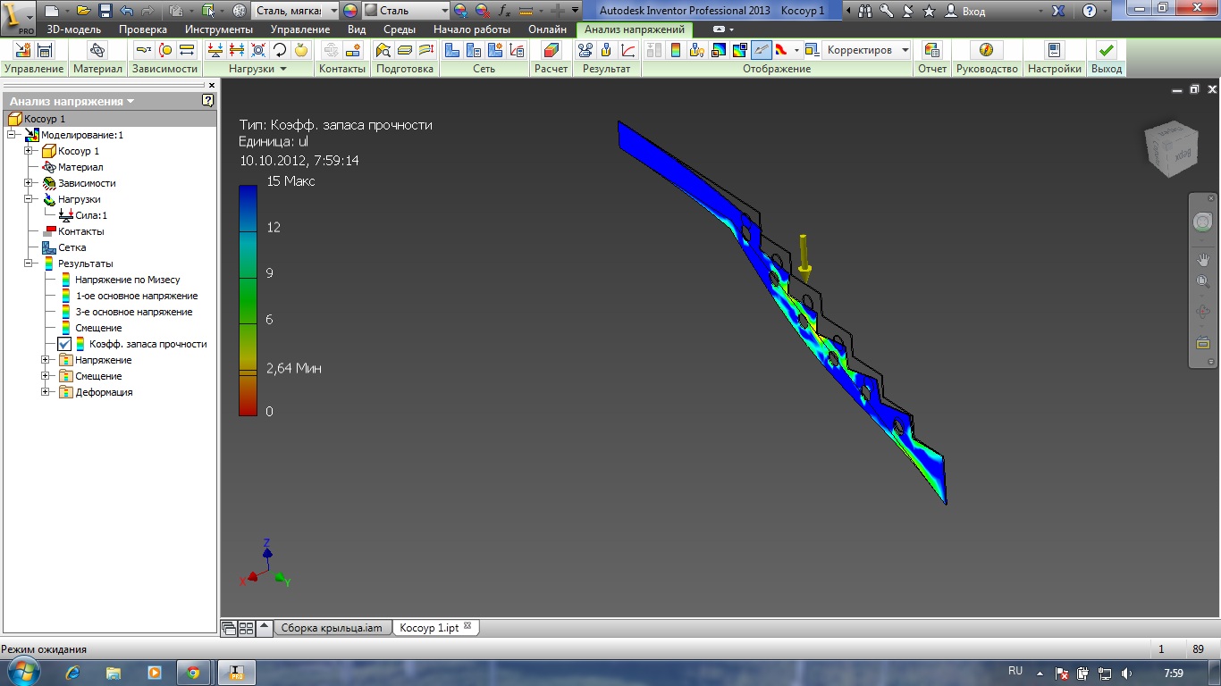This screenshot has width=1221, height=686.
Task: Open the Вид ribbon tab
Action: tap(357, 29)
